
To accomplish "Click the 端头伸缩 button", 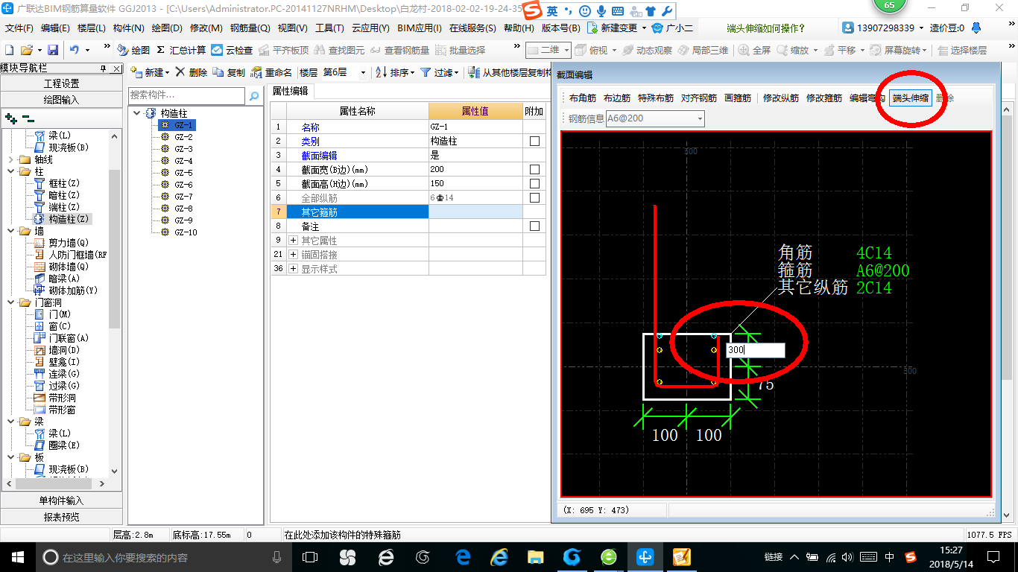I will click(911, 98).
